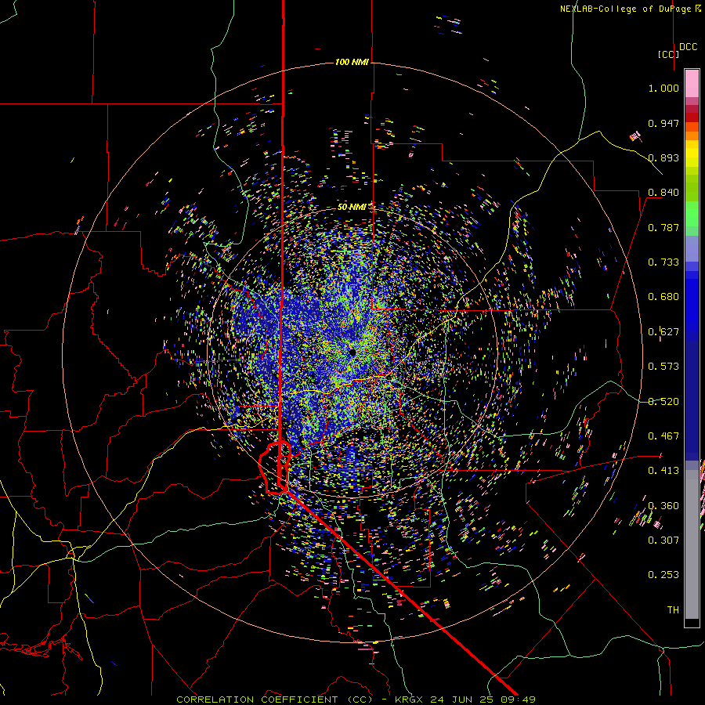Viewport: 705px width, 705px height.
Task: Pick the gray color bar segment
Action: tap(692, 544)
